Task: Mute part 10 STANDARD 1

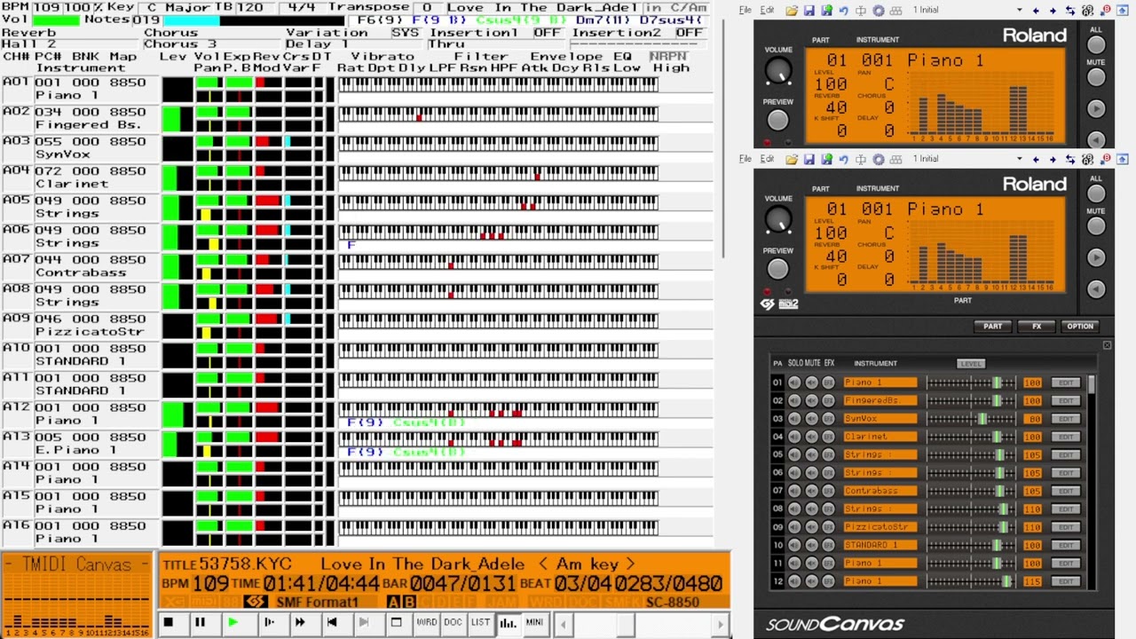Action: (811, 545)
